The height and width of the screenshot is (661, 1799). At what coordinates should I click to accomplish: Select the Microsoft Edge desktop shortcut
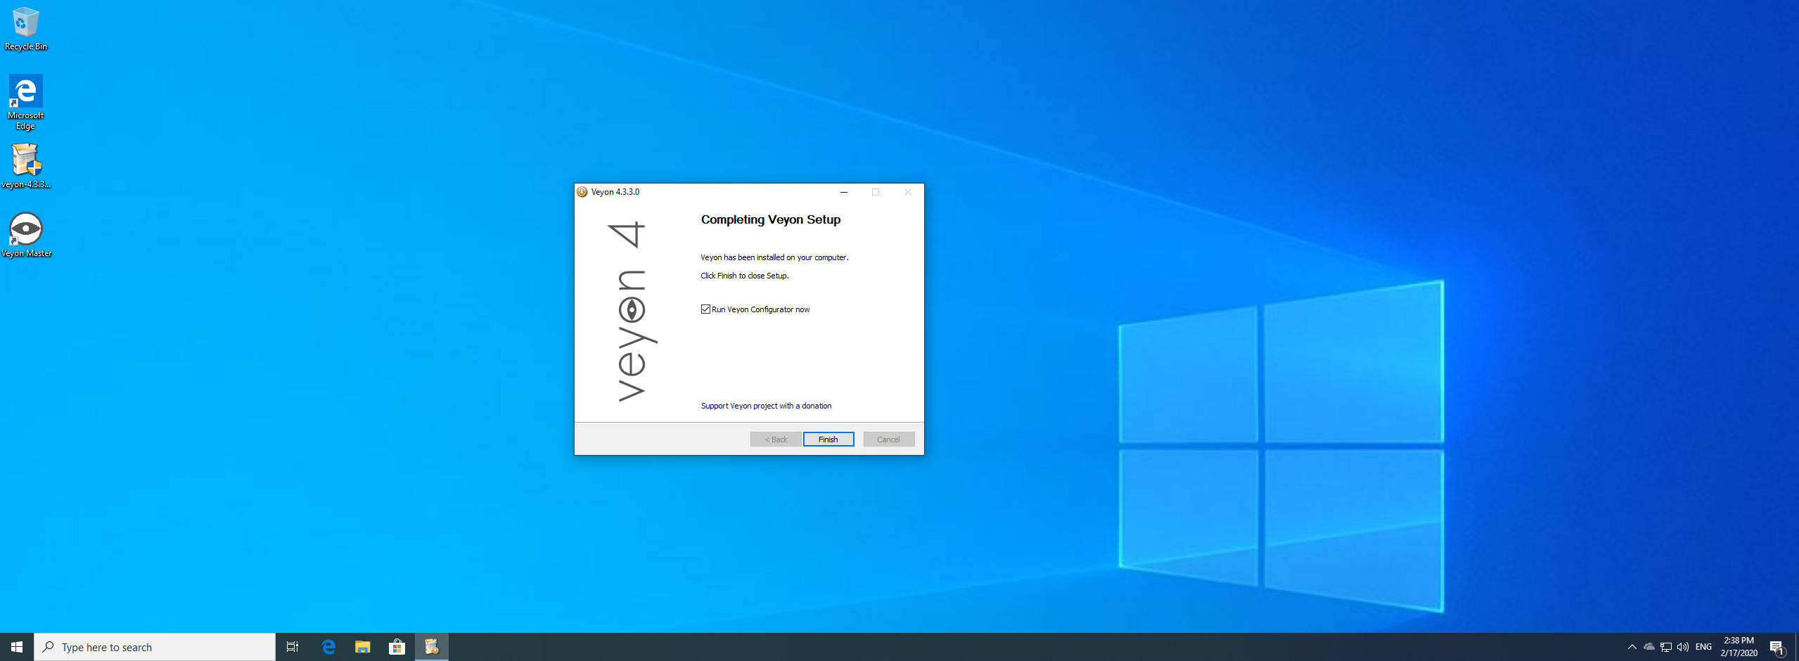pos(26,102)
